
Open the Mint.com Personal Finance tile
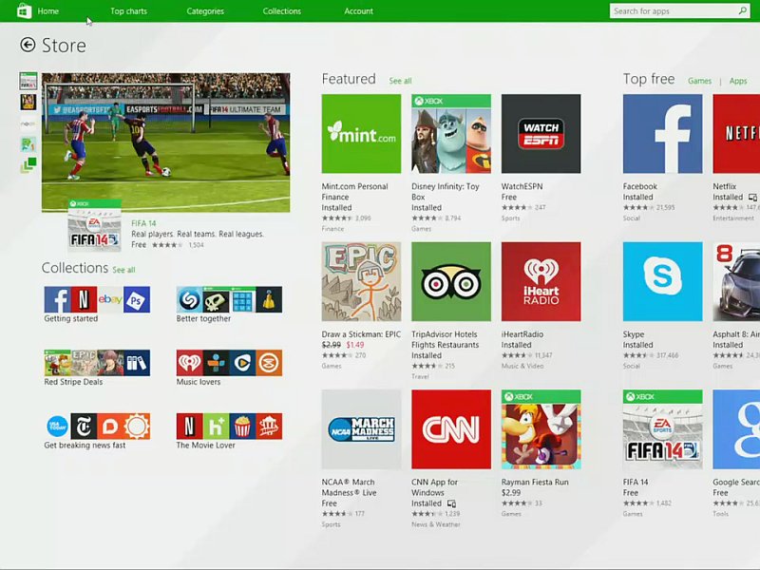coord(361,134)
